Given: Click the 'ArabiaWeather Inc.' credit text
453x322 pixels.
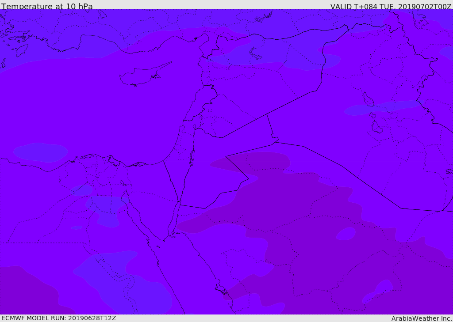Looking at the screenshot, I should click(x=422, y=318).
